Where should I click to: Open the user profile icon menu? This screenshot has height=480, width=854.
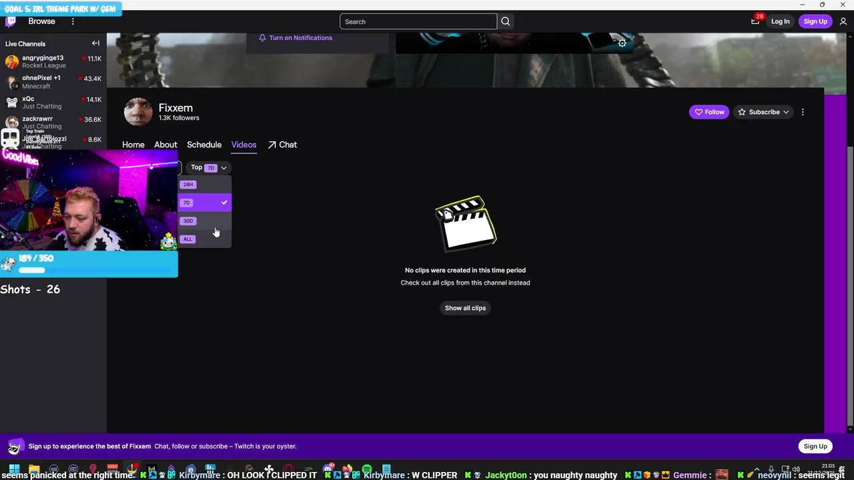coord(843,21)
